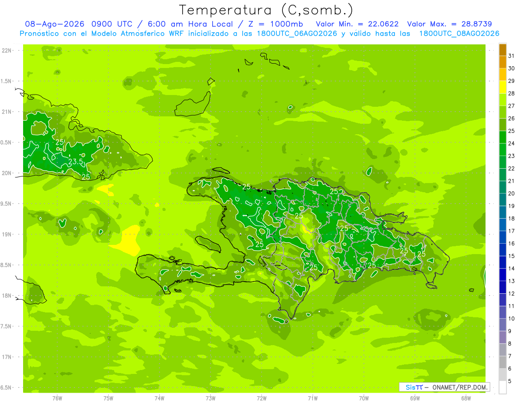The image size is (523, 404).
Task: Click the "73W" longitude label
Action: pyautogui.click(x=211, y=397)
